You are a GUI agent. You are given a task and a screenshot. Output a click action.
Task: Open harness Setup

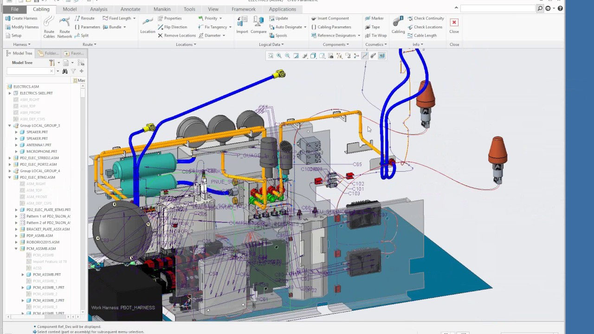pos(13,35)
